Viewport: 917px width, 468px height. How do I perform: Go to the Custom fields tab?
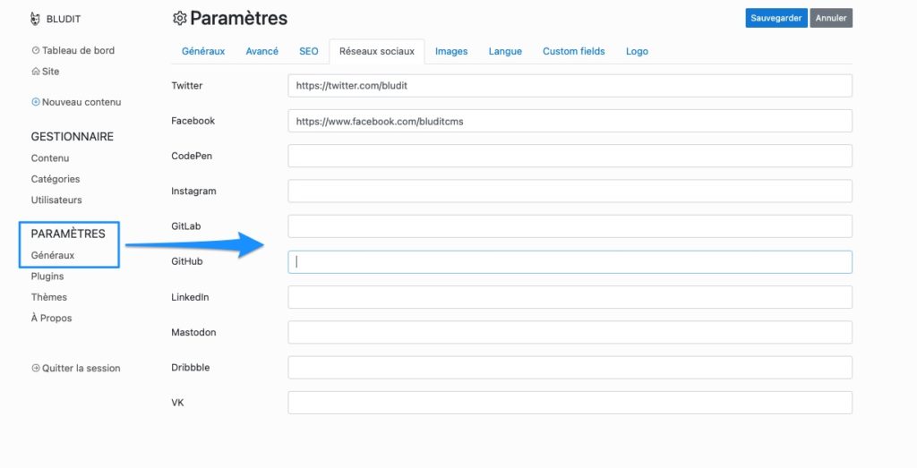[x=574, y=51]
